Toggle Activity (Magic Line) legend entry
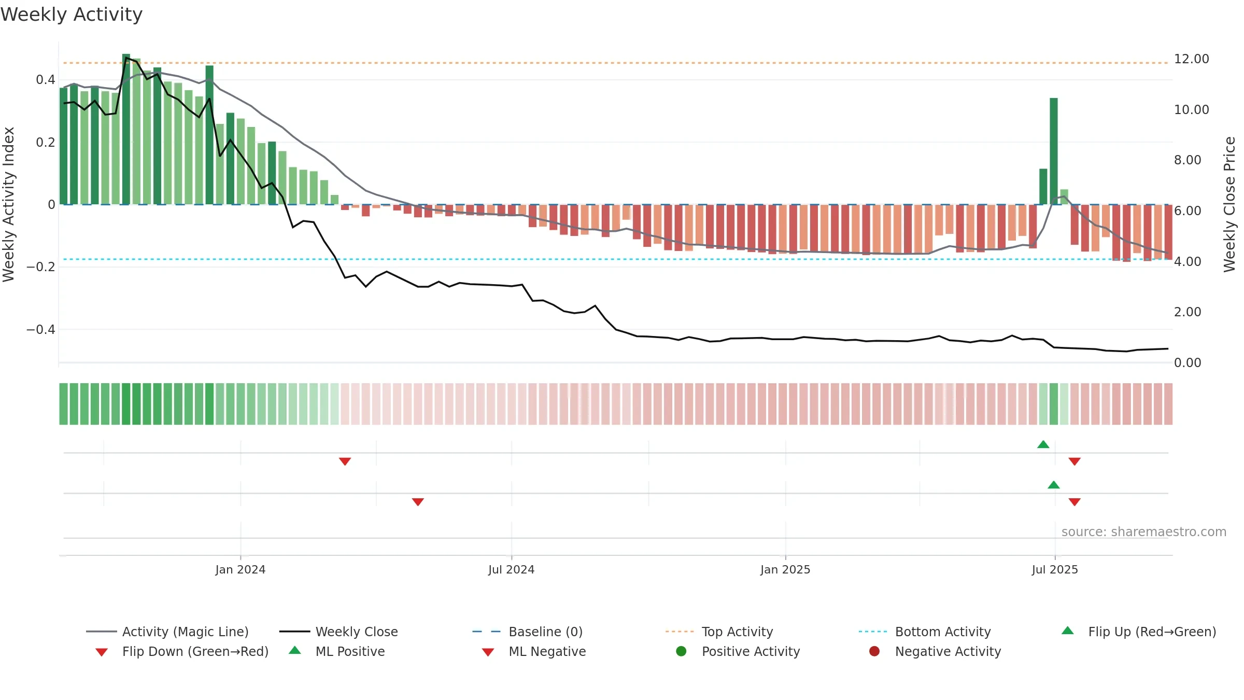1244x700 pixels. (167, 632)
